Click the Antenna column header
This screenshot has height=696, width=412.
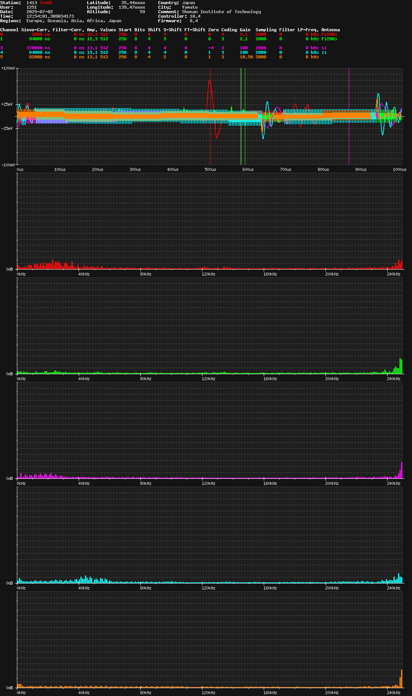click(330, 30)
